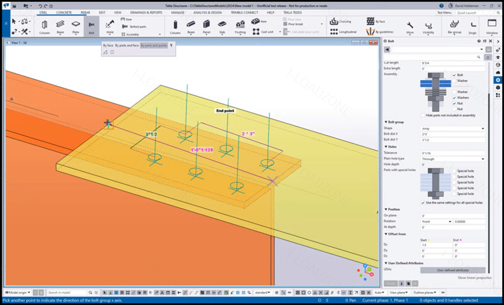Select the concrete Panel tool
The height and width of the screenshot is (305, 504).
pyautogui.click(x=206, y=27)
